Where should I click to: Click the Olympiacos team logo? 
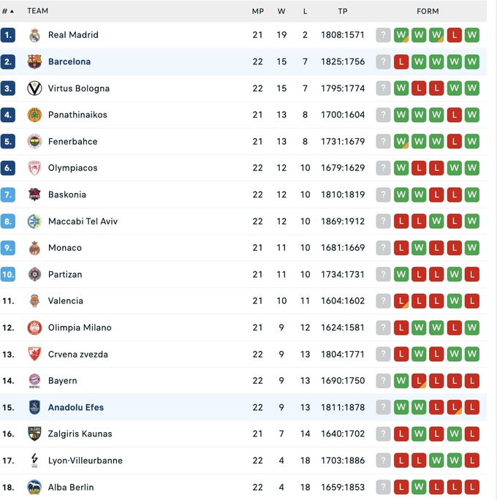tap(34, 168)
